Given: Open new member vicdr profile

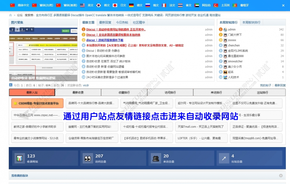Looking at the screenshot, I should coord(86,85).
